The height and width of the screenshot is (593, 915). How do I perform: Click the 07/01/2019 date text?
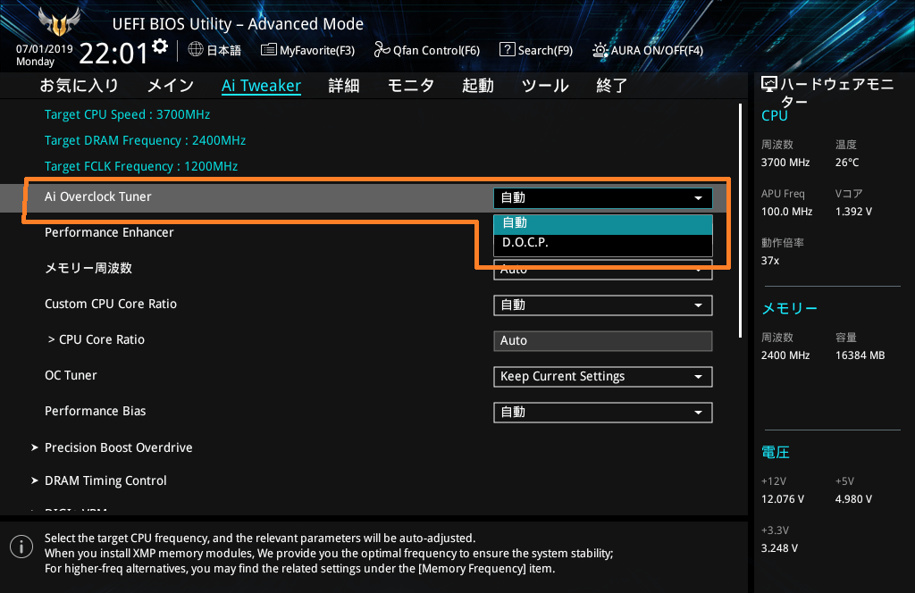pyautogui.click(x=45, y=49)
